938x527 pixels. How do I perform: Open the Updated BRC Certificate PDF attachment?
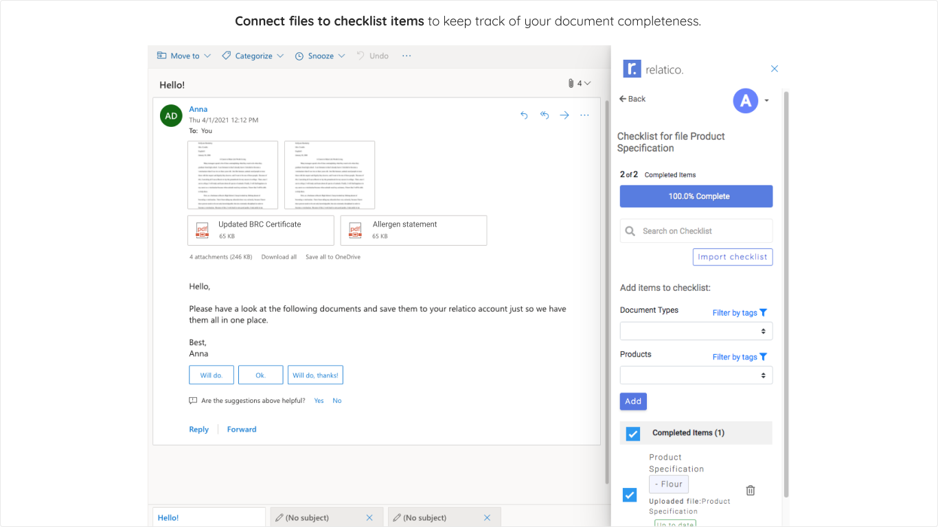[x=260, y=230]
